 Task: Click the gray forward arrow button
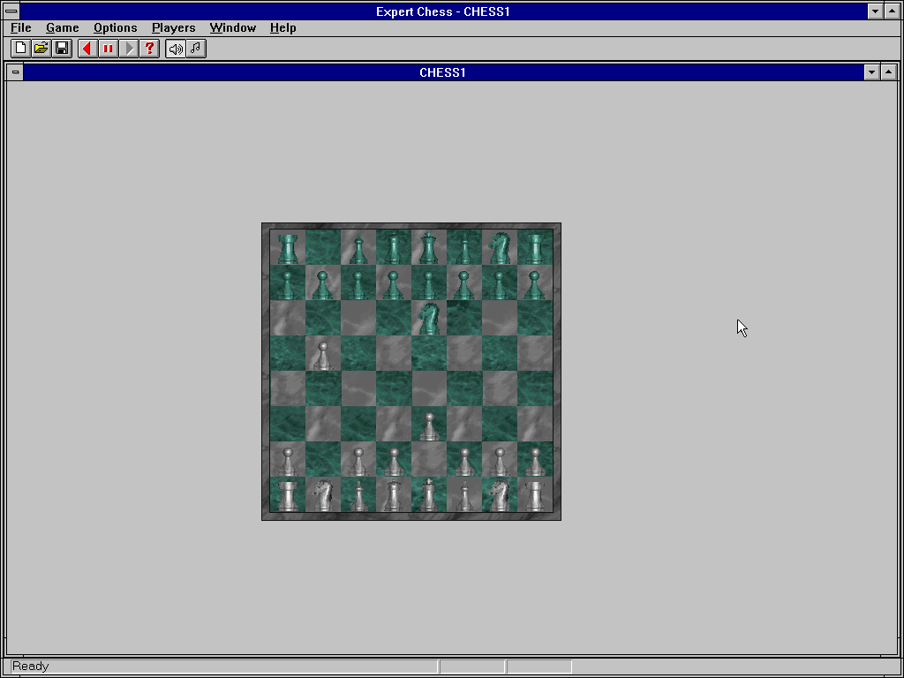(129, 49)
